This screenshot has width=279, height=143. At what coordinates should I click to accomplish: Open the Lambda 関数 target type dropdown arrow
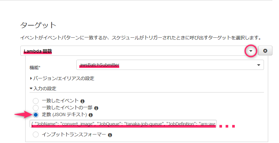pyautogui.click(x=251, y=51)
